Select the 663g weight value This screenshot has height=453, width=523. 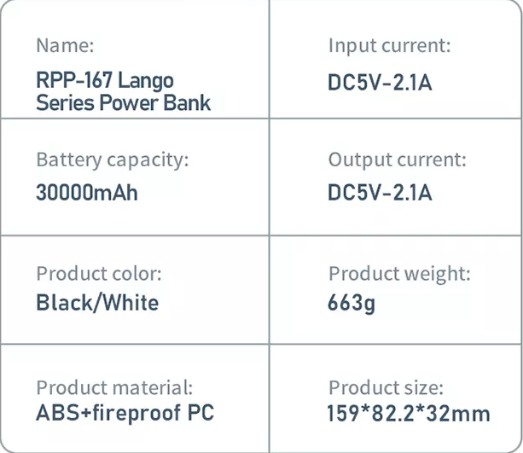(352, 302)
